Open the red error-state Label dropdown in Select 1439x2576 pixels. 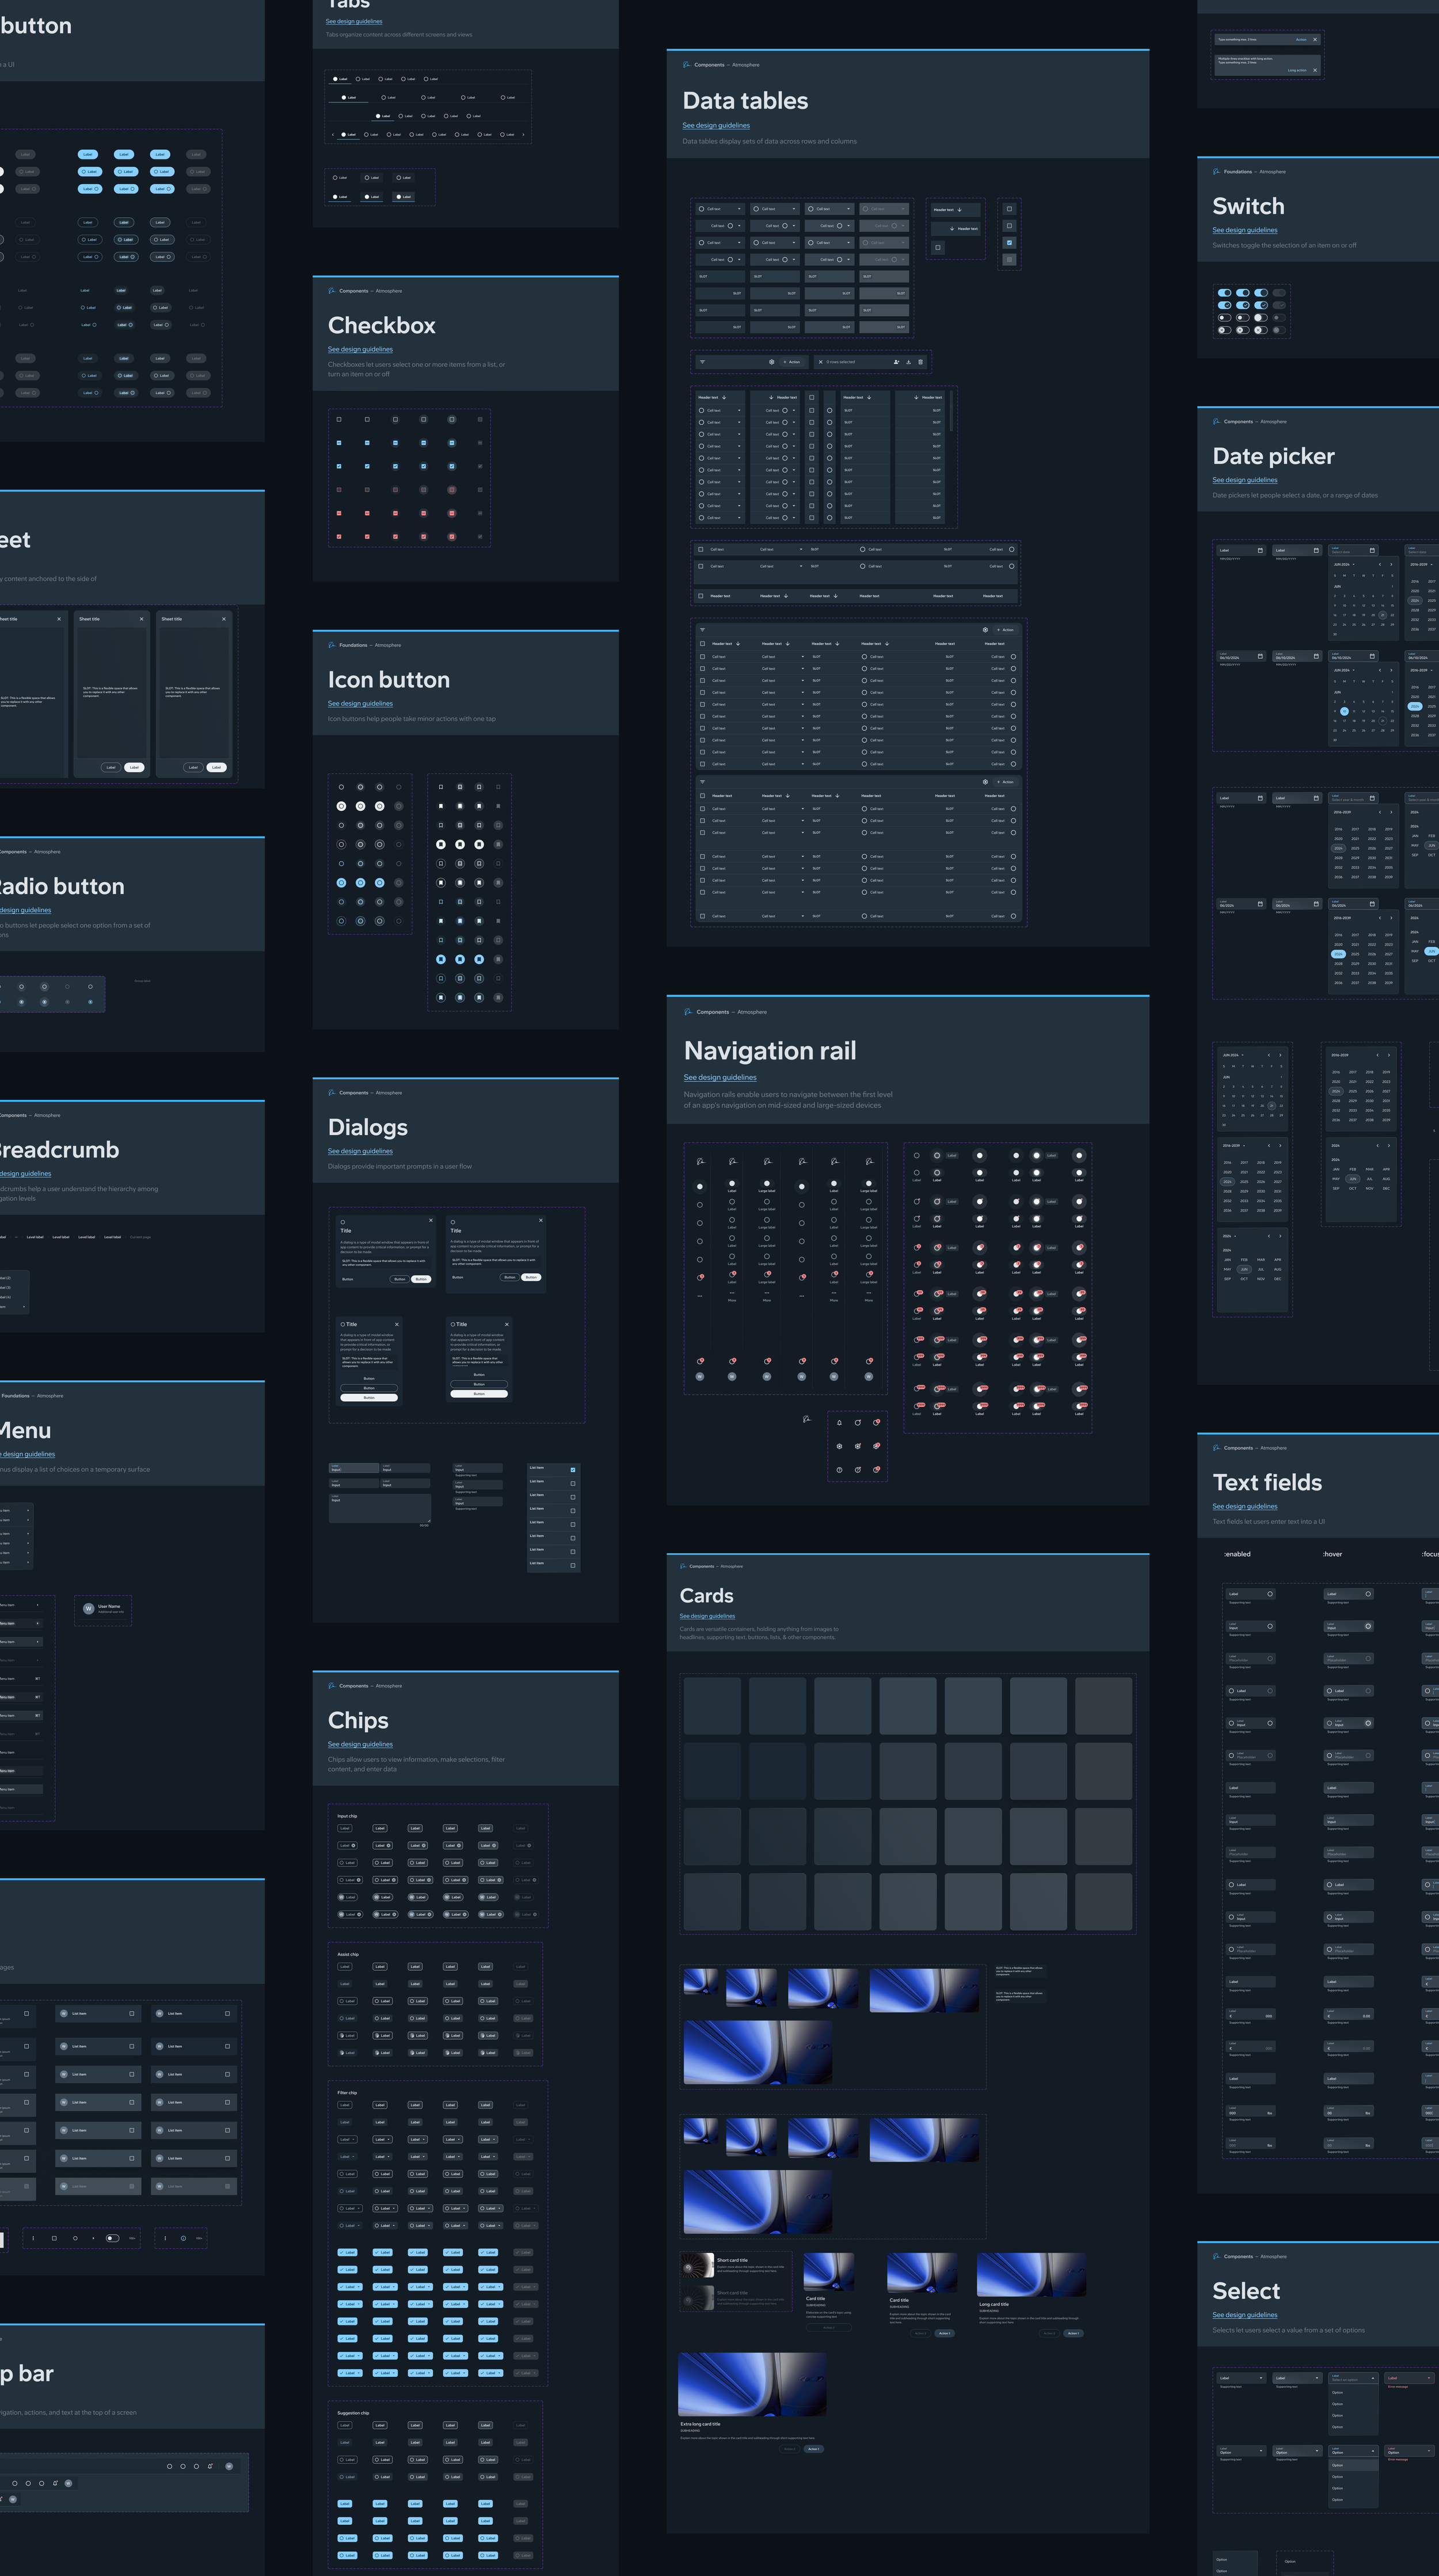[x=1410, y=2378]
